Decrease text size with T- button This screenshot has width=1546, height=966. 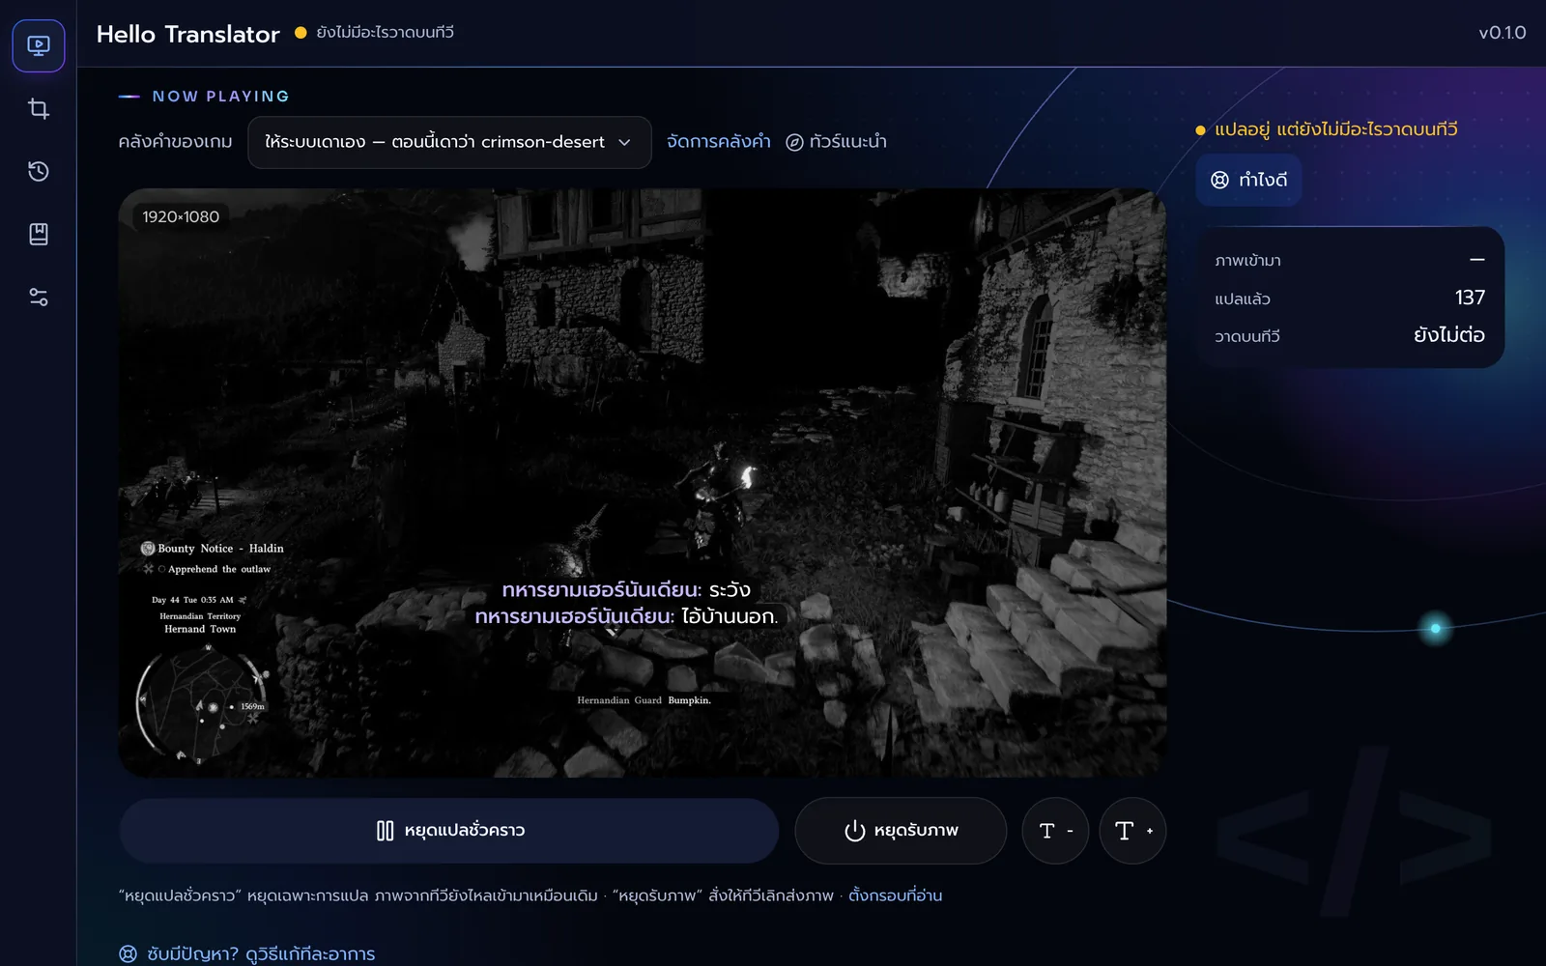[1055, 831]
